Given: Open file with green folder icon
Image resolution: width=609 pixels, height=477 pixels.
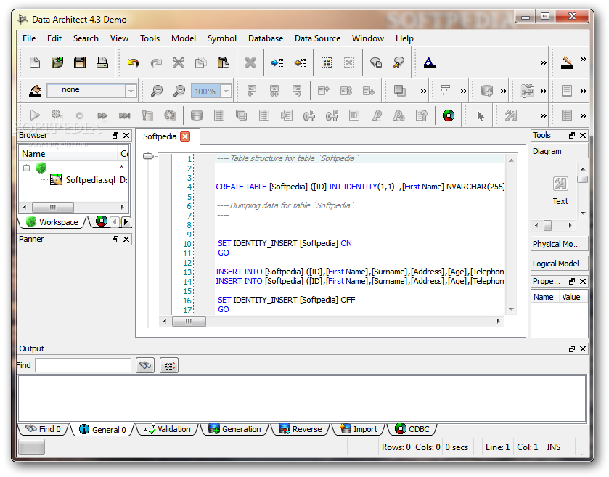Looking at the screenshot, I should pos(57,62).
